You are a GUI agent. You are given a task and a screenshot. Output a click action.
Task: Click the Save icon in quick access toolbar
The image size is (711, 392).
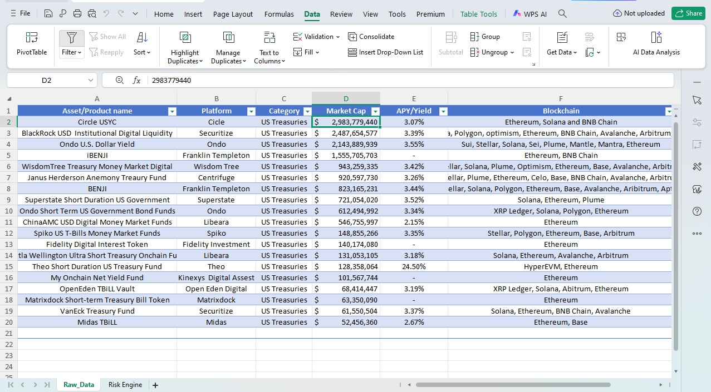click(48, 13)
